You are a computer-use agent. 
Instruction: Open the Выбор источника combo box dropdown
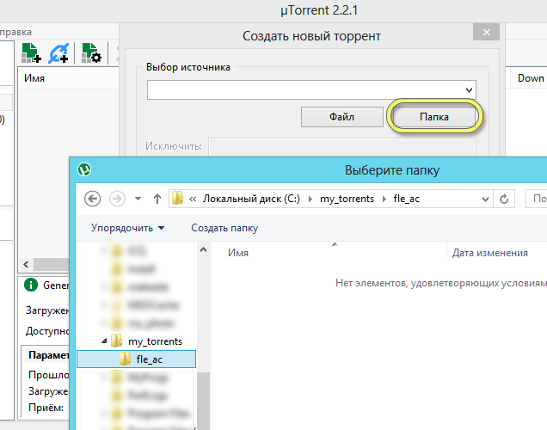coord(469,90)
